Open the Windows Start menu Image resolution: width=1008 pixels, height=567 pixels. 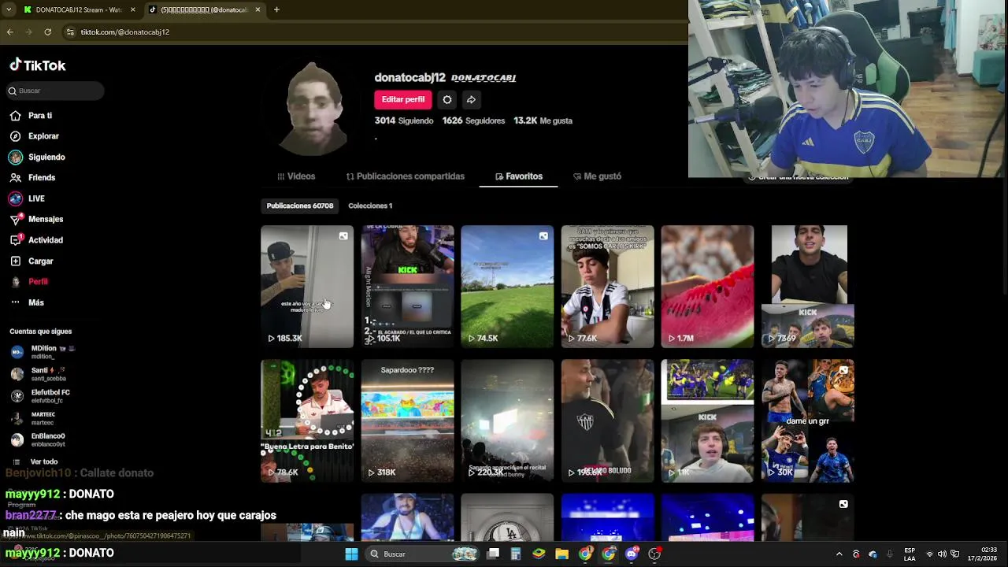click(x=351, y=554)
